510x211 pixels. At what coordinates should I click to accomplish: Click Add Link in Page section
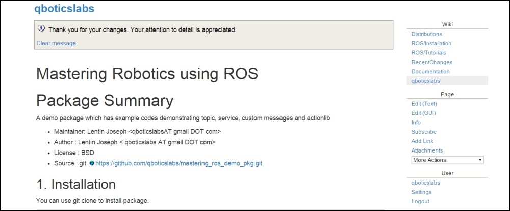tap(422, 141)
